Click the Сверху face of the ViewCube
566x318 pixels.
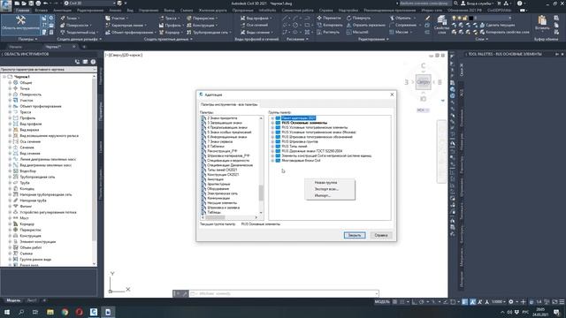click(423, 82)
